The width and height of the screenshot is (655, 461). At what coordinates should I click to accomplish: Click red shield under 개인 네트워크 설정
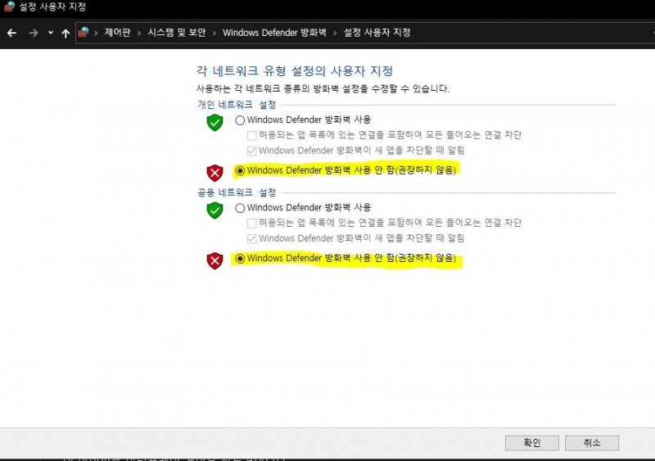(x=215, y=173)
